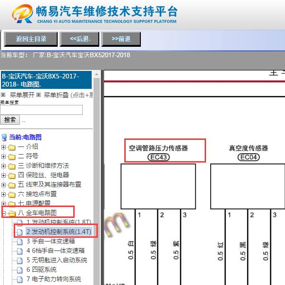Click the page icon of 7 电子助力转向系统
285x285 pixels.
click(x=20, y=279)
